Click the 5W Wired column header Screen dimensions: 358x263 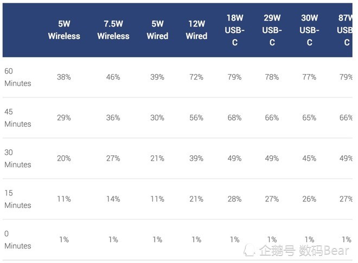pos(157,30)
